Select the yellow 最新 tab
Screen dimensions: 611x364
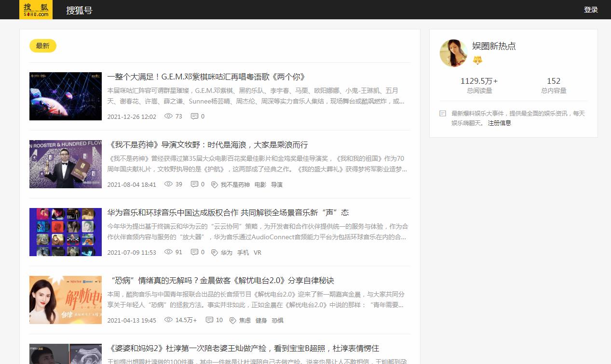click(43, 46)
